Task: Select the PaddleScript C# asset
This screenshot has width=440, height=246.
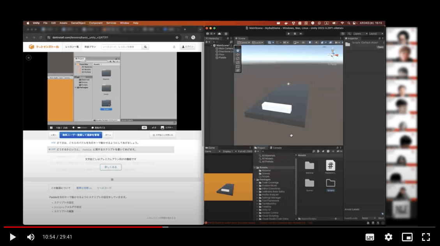Action: click(330, 167)
